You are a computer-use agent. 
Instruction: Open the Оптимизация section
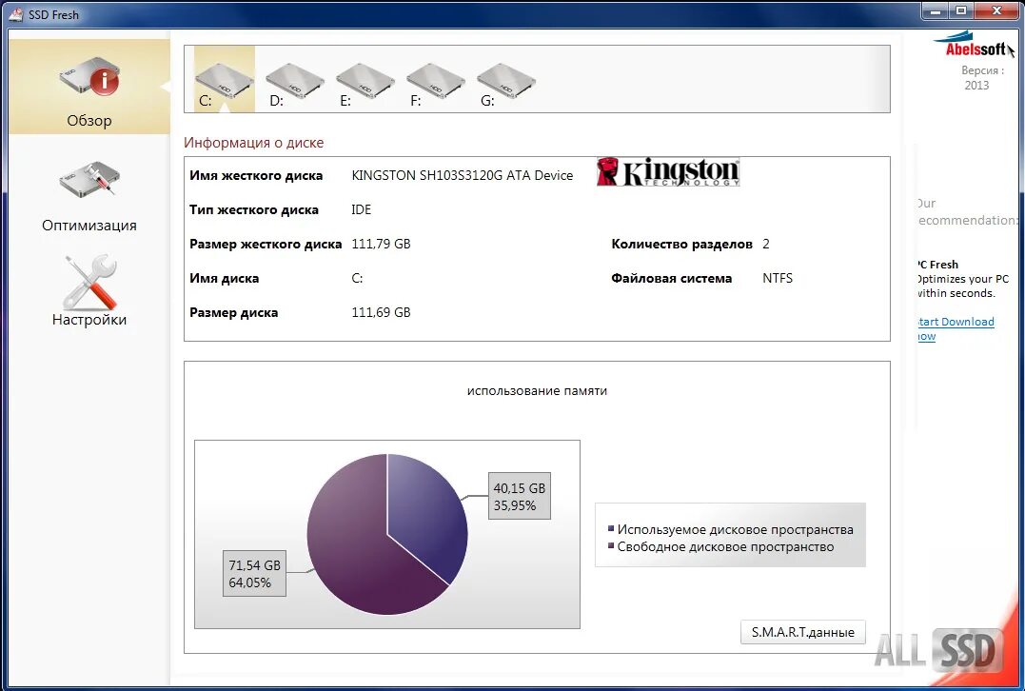(89, 197)
